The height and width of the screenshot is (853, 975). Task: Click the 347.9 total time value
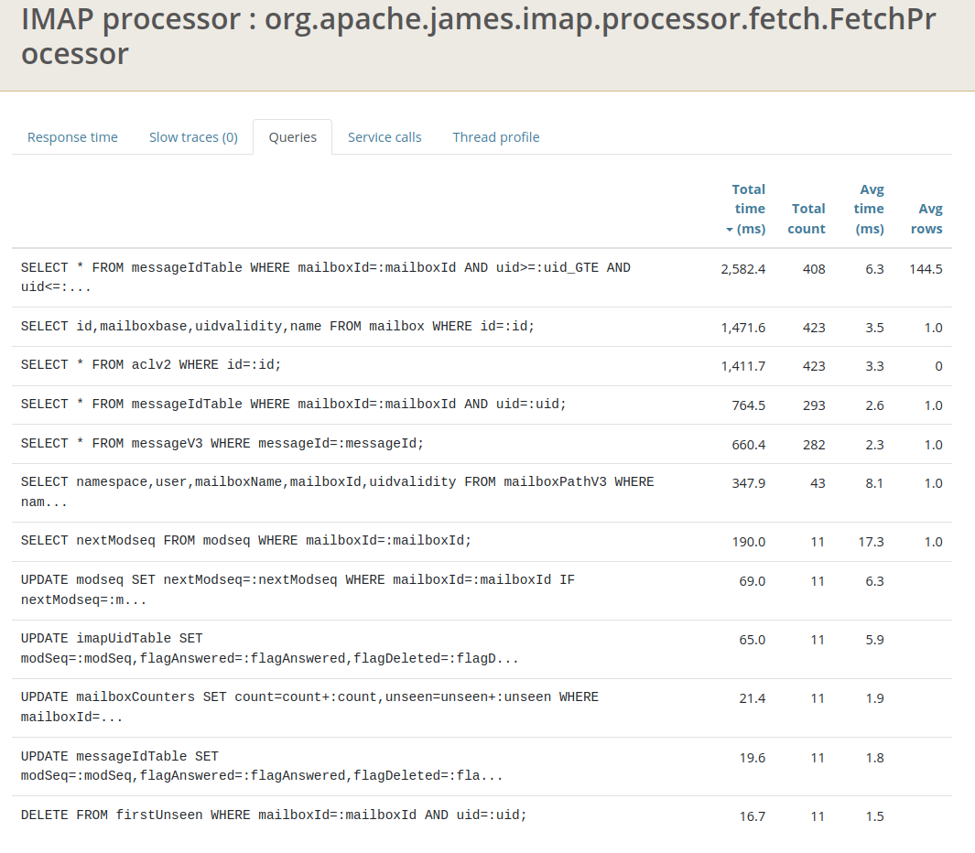749,483
